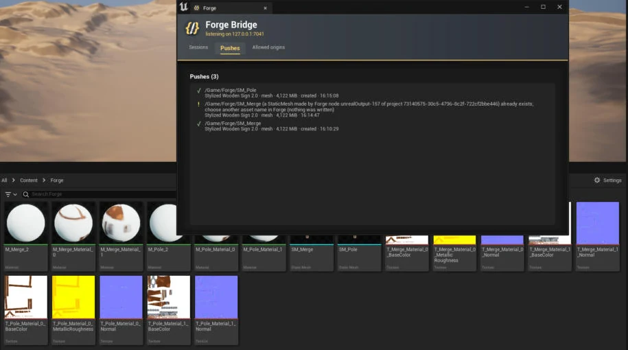Screen dimensions: 628x350
Task: Click the search magnifier icon
Action: tap(25, 194)
